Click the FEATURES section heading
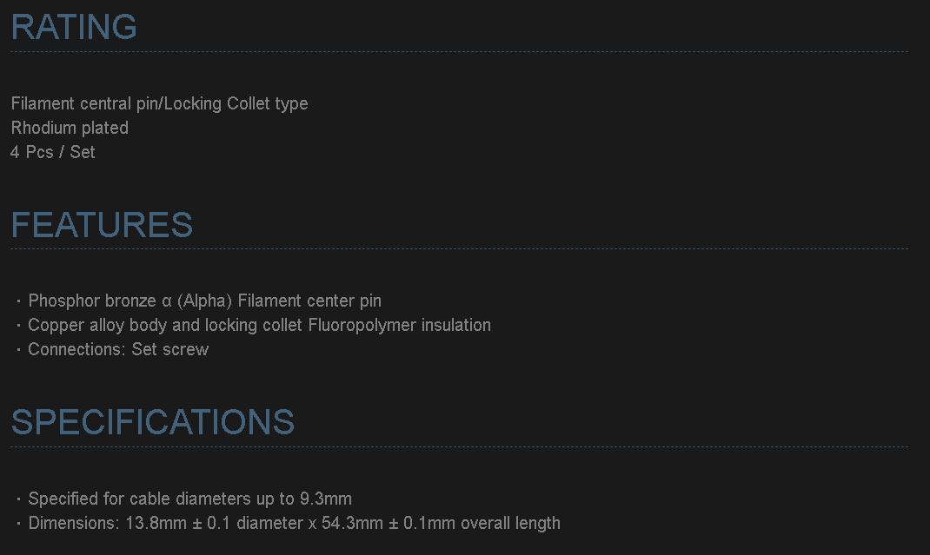The height and width of the screenshot is (555, 930). [x=102, y=225]
